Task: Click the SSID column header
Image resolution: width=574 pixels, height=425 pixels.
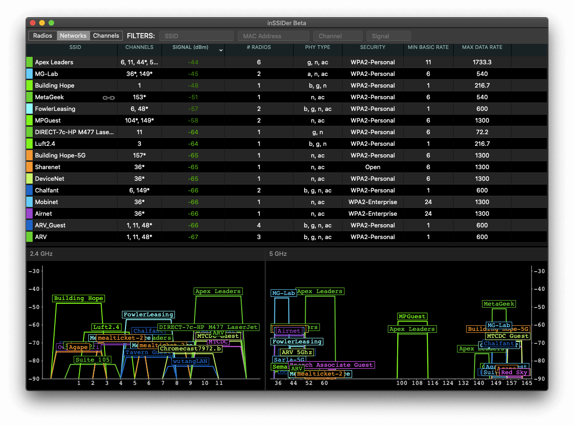Action: (x=75, y=47)
